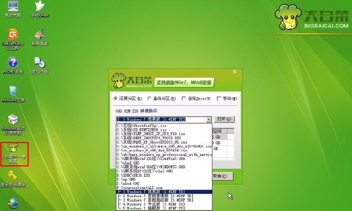Choose \IDBC\DBC8.ISO entry
Image resolution: width=352 pixels, height=211 pixels.
click(x=164, y=175)
